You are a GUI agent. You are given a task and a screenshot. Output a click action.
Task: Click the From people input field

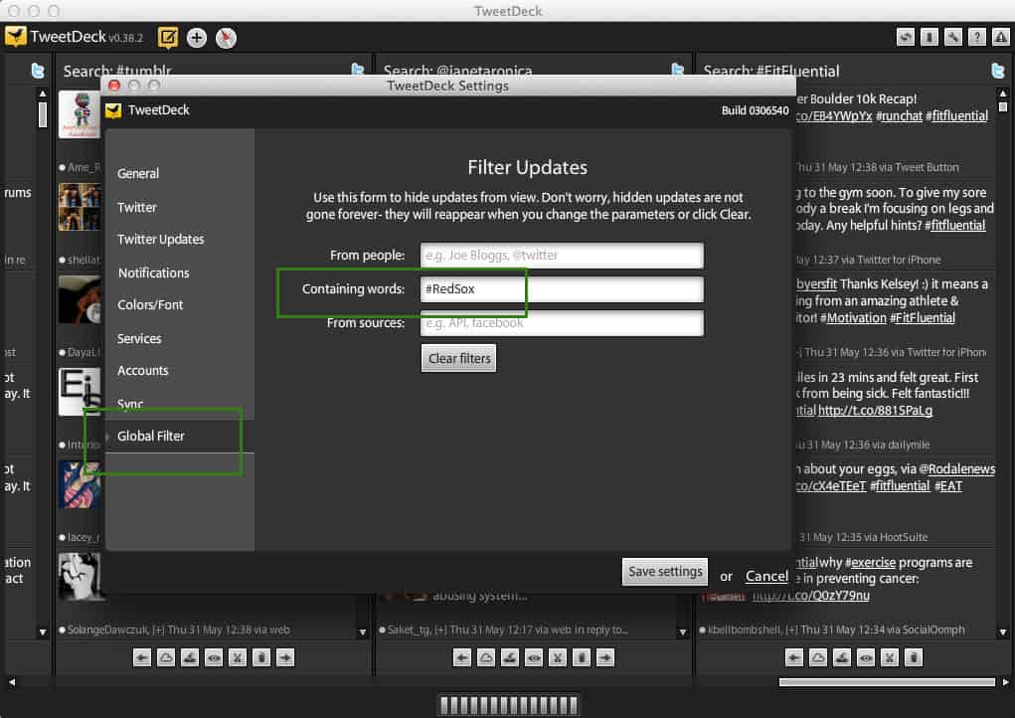[x=562, y=256]
